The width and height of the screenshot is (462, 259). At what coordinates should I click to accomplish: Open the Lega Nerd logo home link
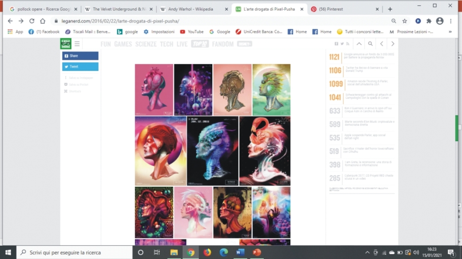click(66, 43)
